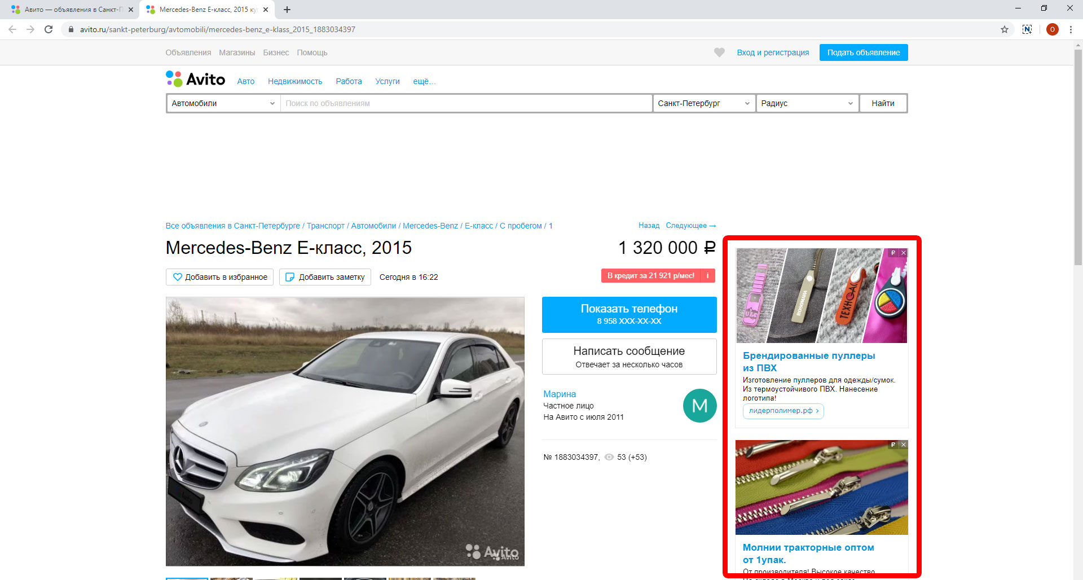The width and height of the screenshot is (1083, 580).
Task: Click the browser forward arrow
Action: [x=30, y=29]
